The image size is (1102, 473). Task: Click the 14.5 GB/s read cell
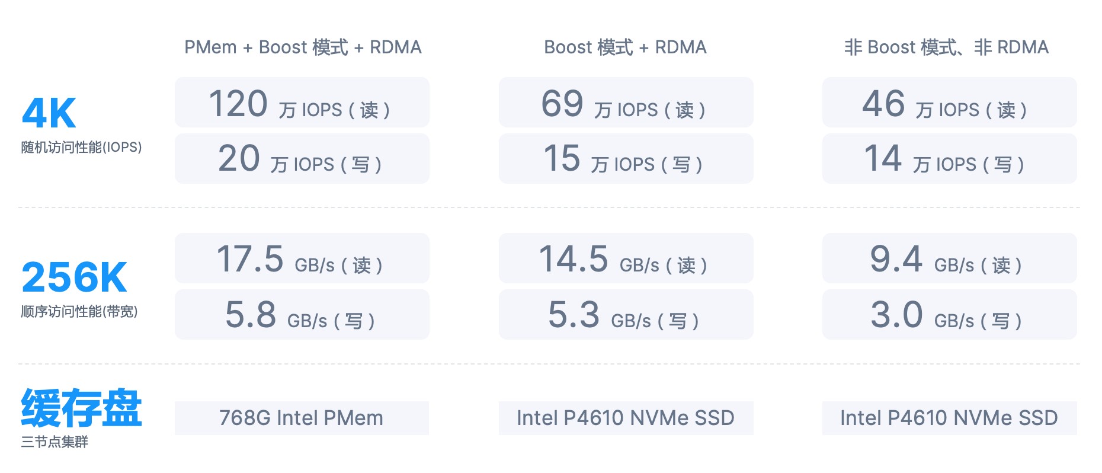[x=626, y=258]
